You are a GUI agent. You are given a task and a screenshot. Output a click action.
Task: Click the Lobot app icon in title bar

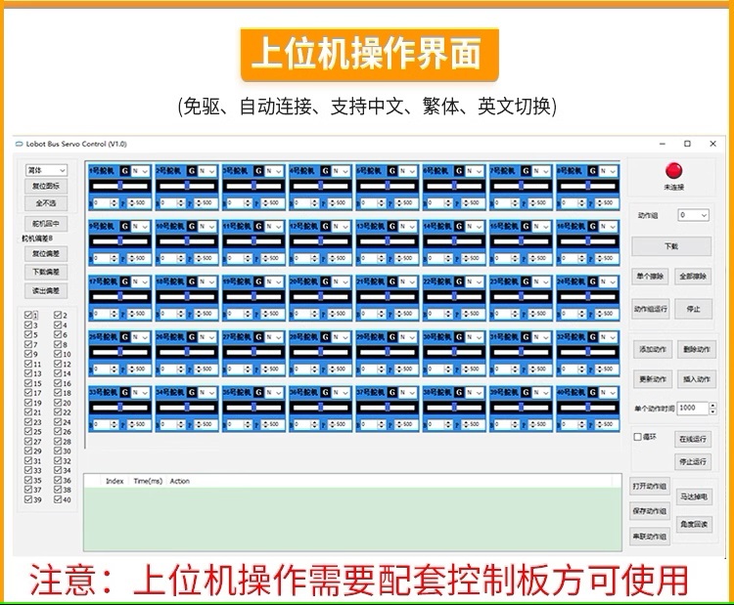(x=19, y=144)
